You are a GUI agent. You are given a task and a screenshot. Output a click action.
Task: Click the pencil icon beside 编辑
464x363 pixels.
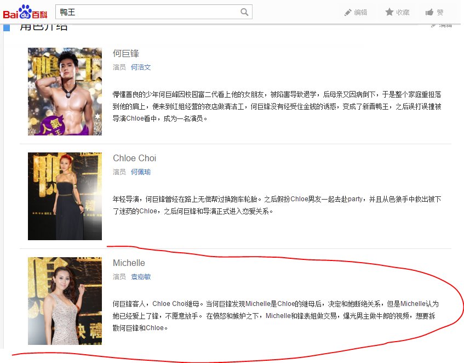[x=348, y=12]
